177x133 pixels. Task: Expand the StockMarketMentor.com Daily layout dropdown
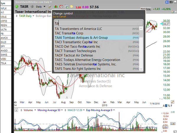pyautogui.click(x=51, y=2)
